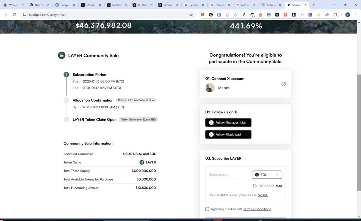Close the Whales tab
Screen dimensions: 361x221
(x=23, y=5)
